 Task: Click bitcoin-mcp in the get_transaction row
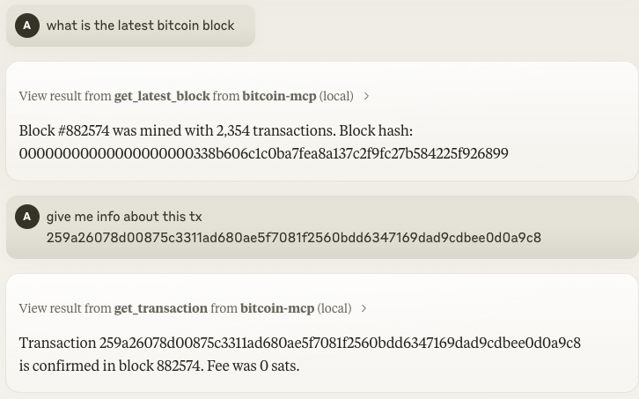pyautogui.click(x=277, y=308)
